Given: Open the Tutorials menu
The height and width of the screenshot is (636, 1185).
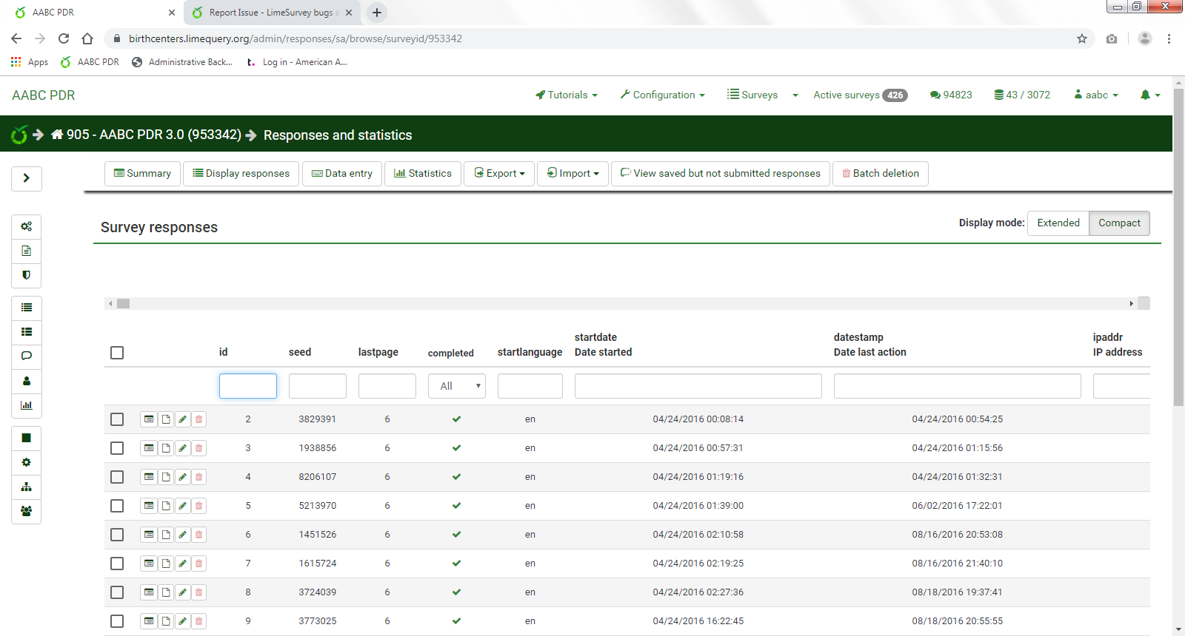Looking at the screenshot, I should point(567,95).
